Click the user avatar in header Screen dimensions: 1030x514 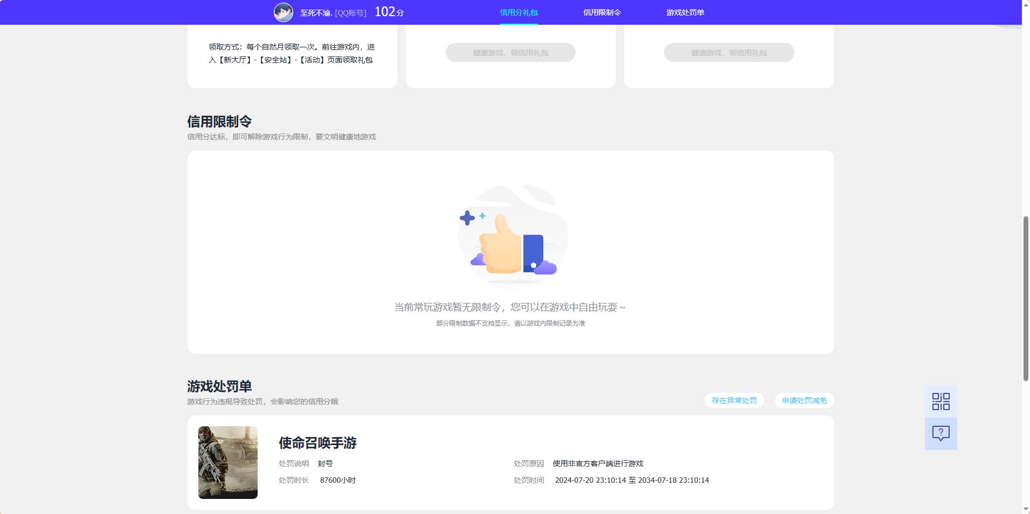pos(284,12)
